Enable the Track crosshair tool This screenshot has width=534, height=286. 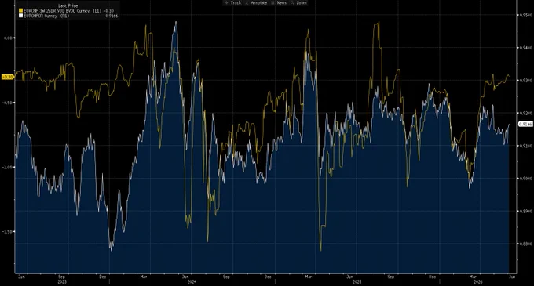[232, 2]
